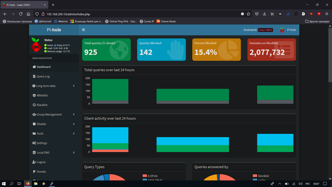The image size is (332, 187).
Task: Open the Donate link in the sidebar
Action: coord(54,171)
